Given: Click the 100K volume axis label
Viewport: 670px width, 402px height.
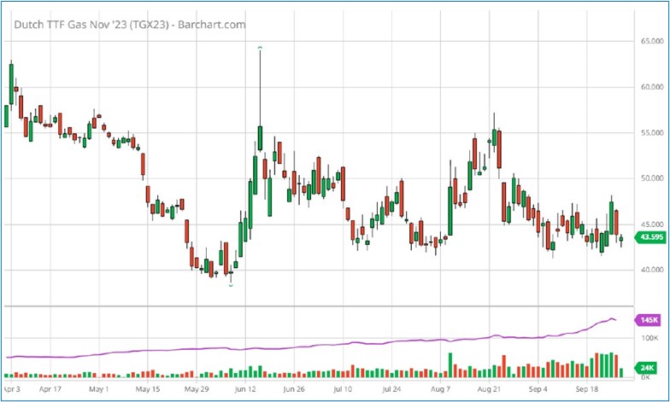Looking at the screenshot, I should pos(649,338).
